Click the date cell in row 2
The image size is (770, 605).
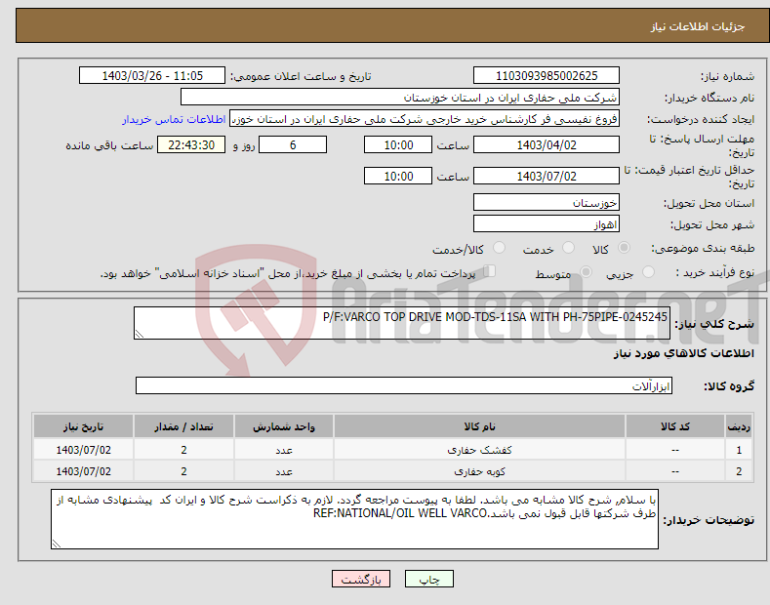(x=84, y=471)
